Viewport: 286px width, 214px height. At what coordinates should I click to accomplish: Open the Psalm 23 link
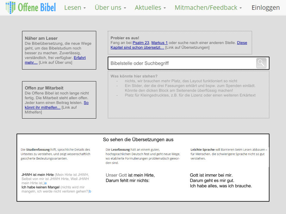coord(141,43)
